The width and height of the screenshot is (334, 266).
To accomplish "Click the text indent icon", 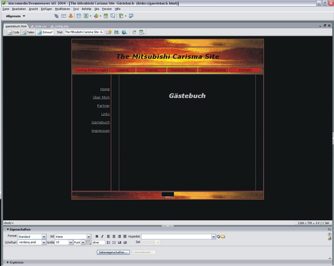I will click(125, 242).
